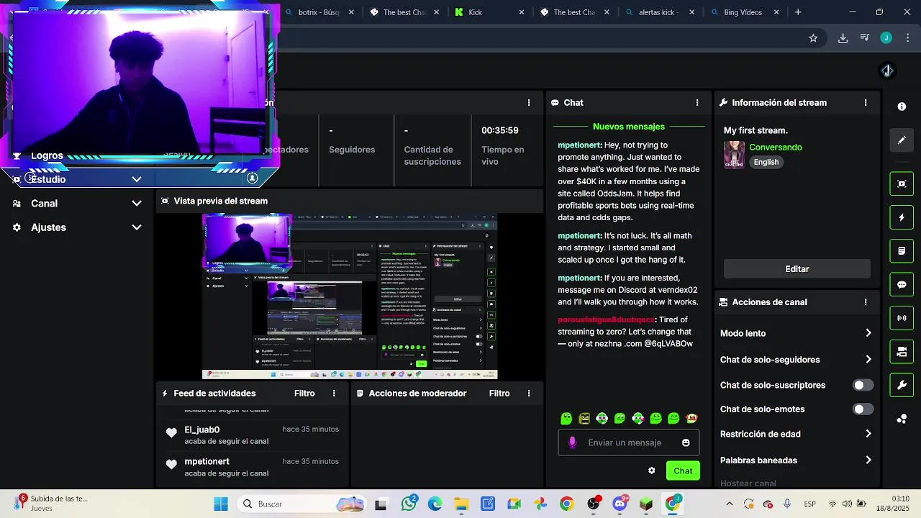Select the angry olive-colored emote
921x518 pixels.
tap(584, 418)
